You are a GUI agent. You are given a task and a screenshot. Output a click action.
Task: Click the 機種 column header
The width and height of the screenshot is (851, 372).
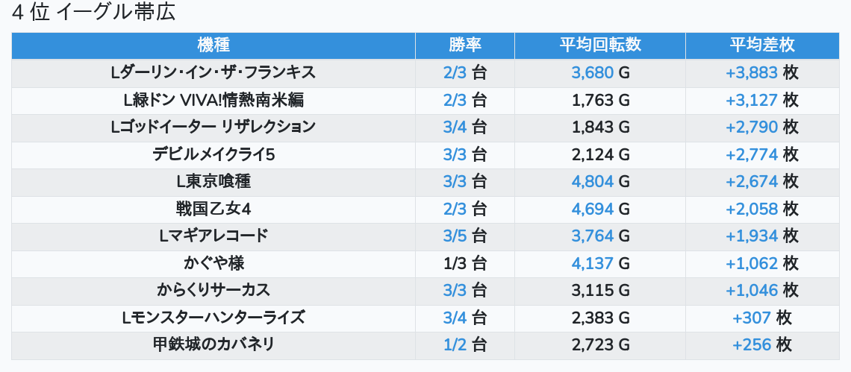tap(213, 45)
